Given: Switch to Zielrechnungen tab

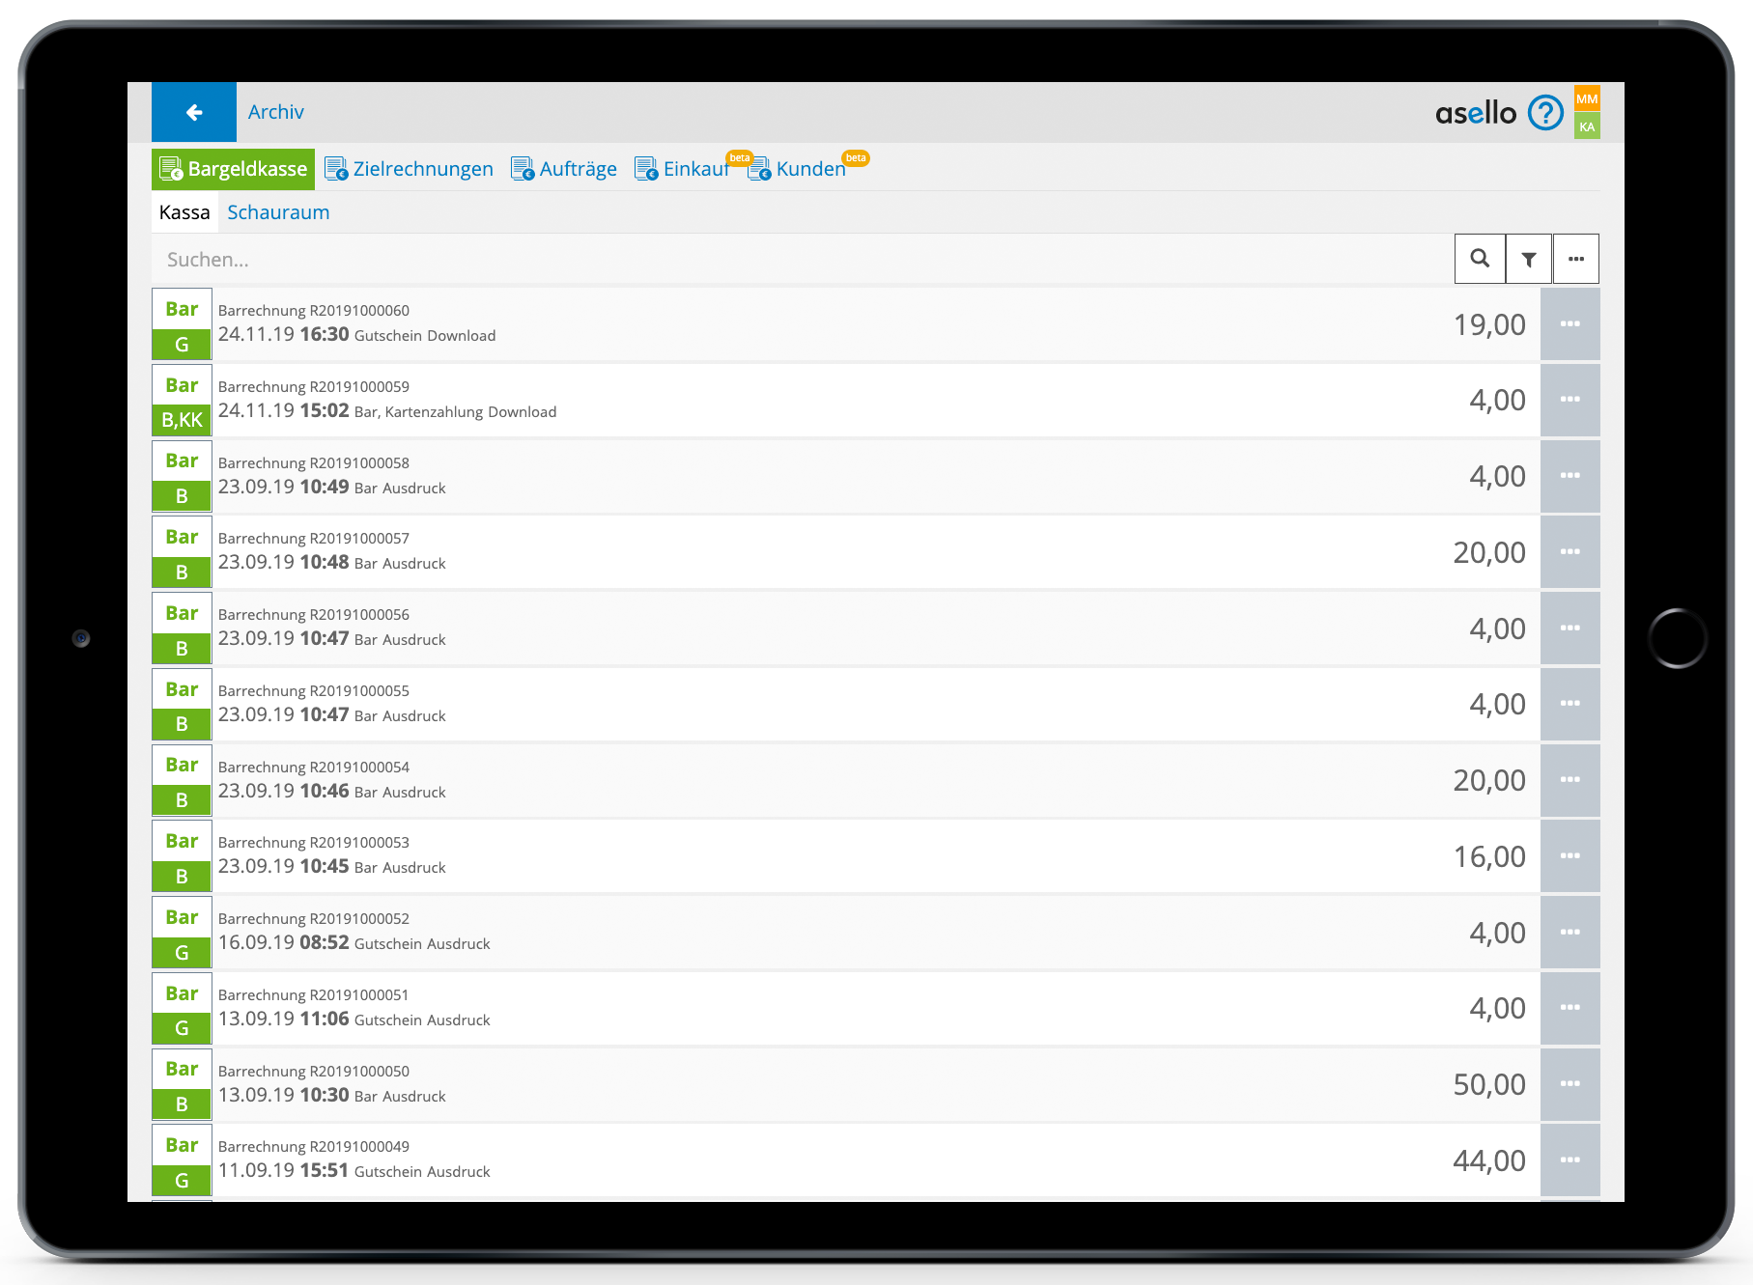Looking at the screenshot, I should coord(409,169).
